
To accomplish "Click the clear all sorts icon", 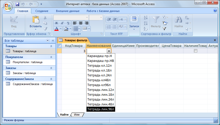I will pyautogui.click(x=146, y=29).
